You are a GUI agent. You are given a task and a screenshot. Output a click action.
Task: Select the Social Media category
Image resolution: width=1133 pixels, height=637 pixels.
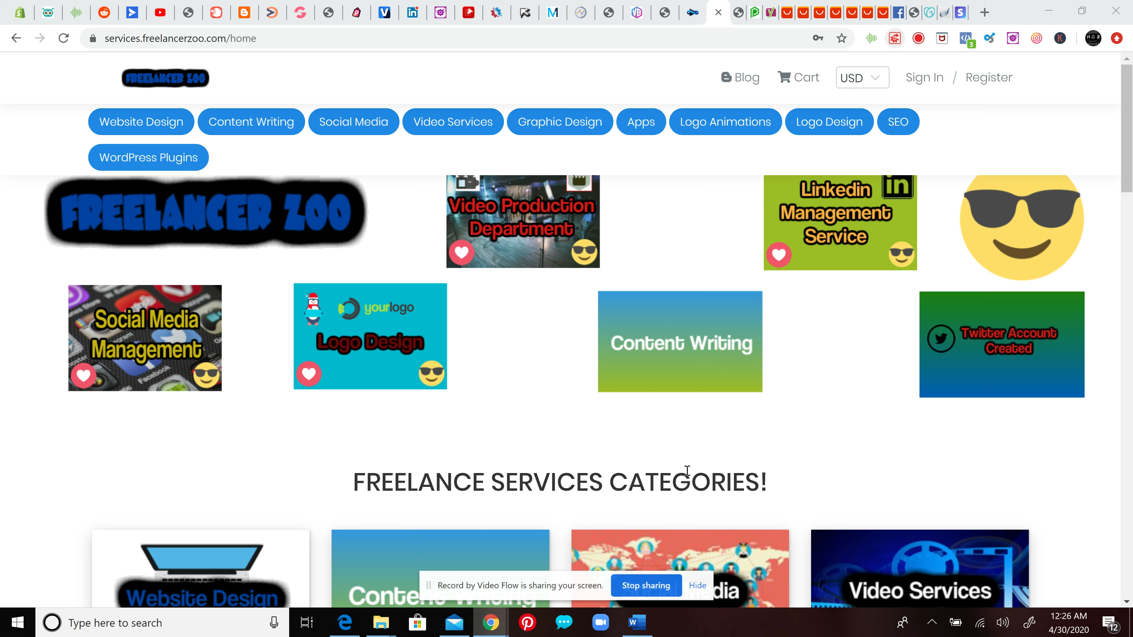pyautogui.click(x=354, y=122)
